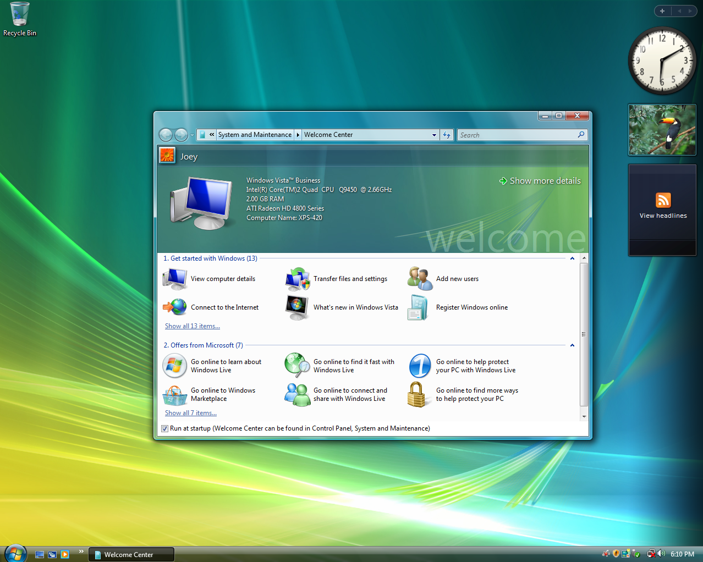This screenshot has width=703, height=562.
Task: Click Windows Marketplace shopping basket icon
Action: click(175, 395)
